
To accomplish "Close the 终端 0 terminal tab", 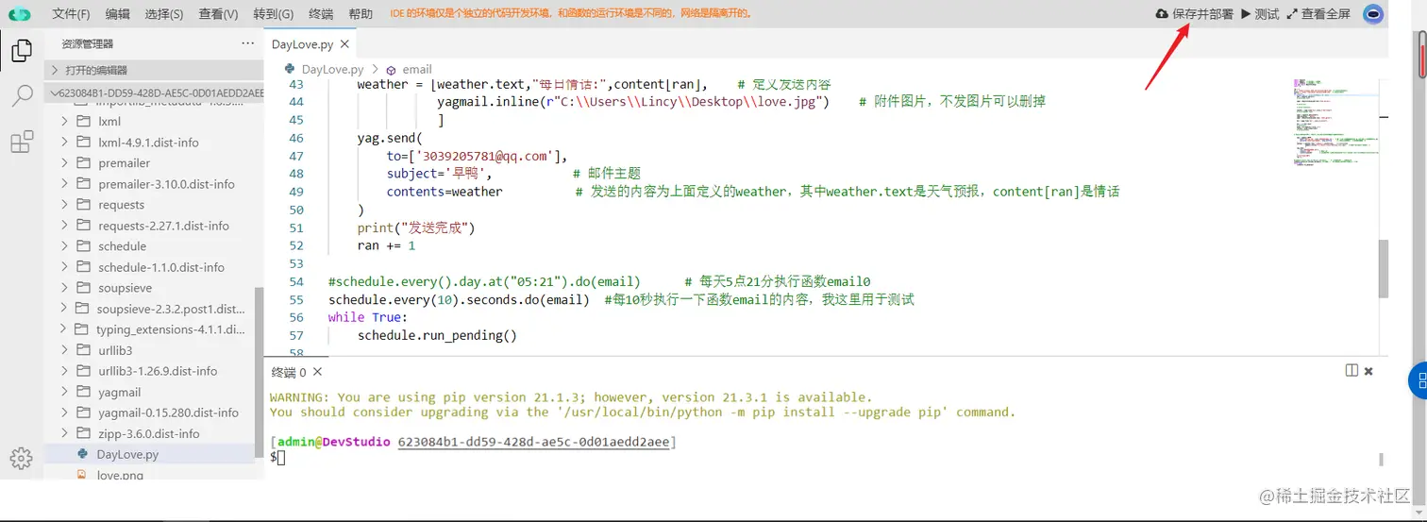I will (x=317, y=372).
